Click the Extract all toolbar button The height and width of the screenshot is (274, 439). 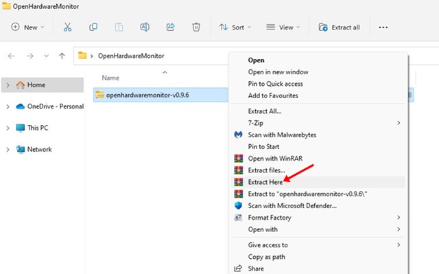[x=339, y=27]
